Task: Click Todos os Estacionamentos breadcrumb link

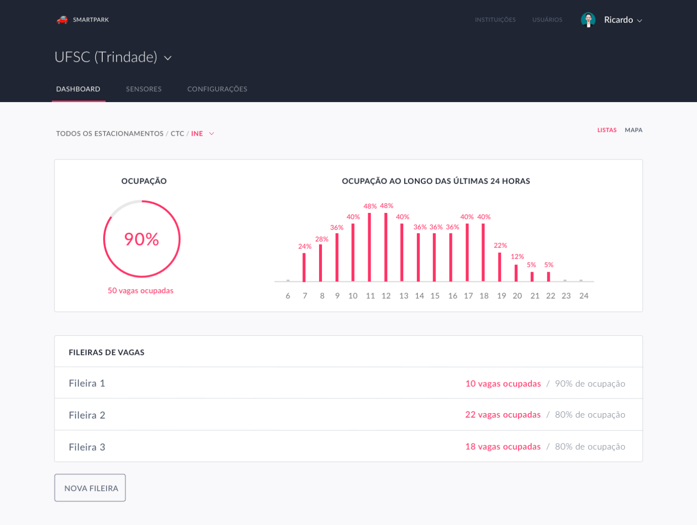Action: point(109,134)
